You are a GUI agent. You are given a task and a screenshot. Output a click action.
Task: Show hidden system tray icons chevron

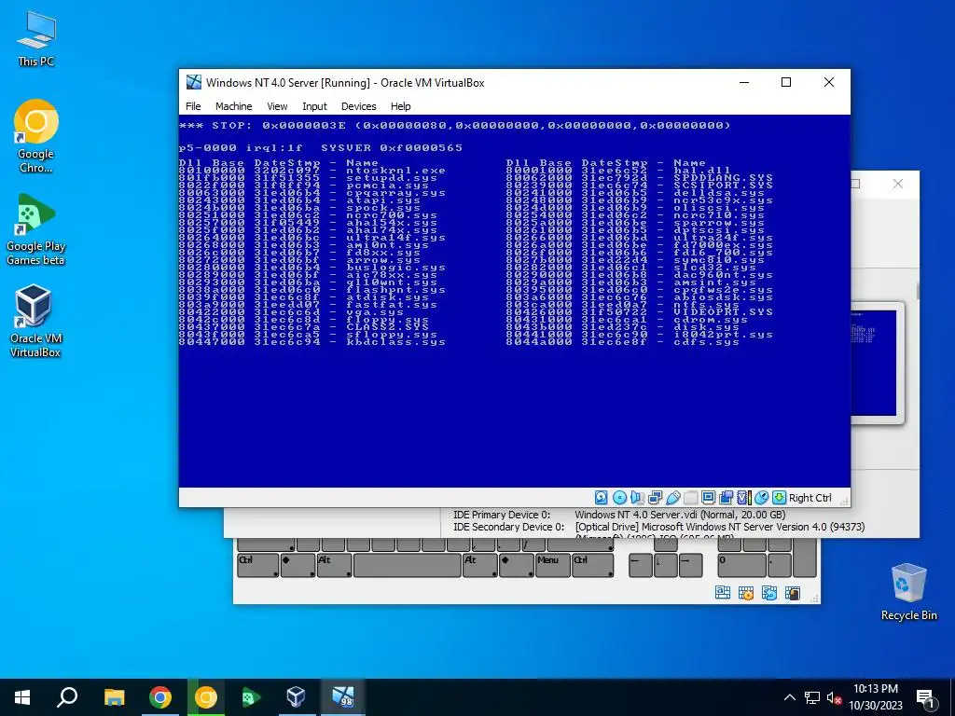pyautogui.click(x=789, y=697)
